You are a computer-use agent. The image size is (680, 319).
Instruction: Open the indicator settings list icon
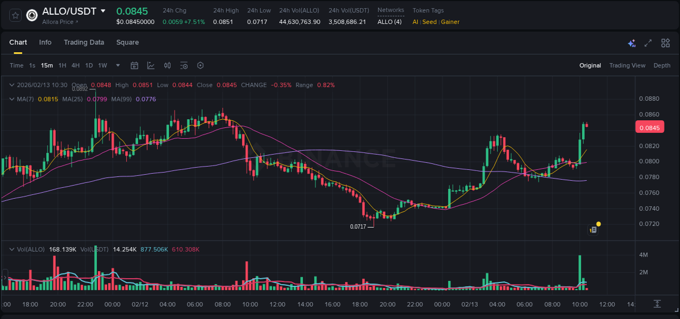183,65
